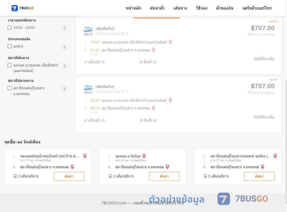Screen dimensions: 287x212
Task: Click the 08:10 arrival time
Action: (x=95, y=108)
